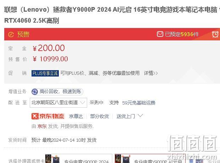Click the 部分收货 service link
The image size is (220, 163).
(x=100, y=116)
